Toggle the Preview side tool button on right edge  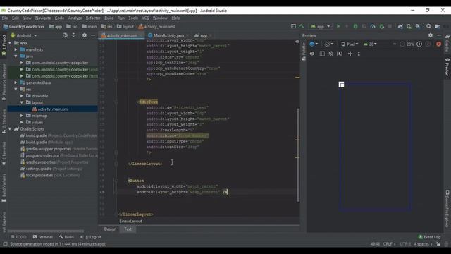[x=447, y=67]
